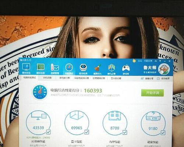Viewport: 184px width, 147px height.
Task: Toggle the disk score 9180 checkbox
Action: pyautogui.click(x=163, y=133)
